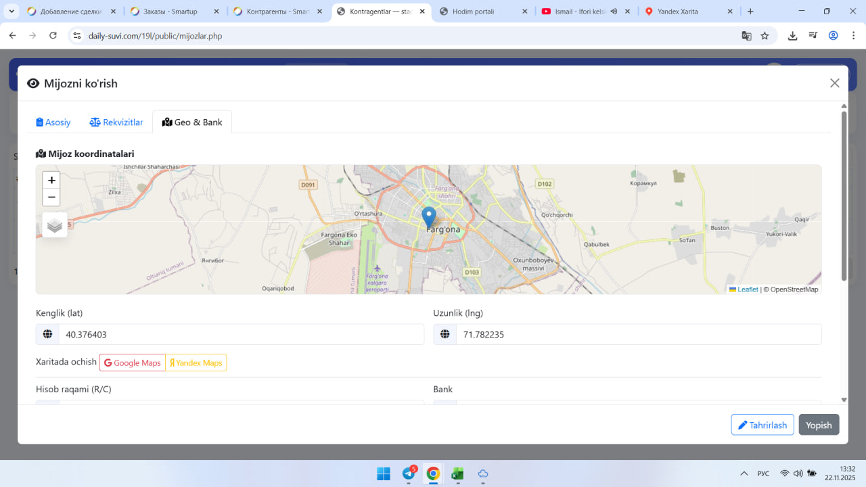The height and width of the screenshot is (487, 866).
Task: Open Chrome downloads icon
Action: coord(792,36)
